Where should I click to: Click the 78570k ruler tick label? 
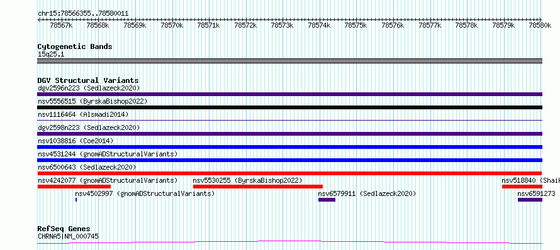172,25
